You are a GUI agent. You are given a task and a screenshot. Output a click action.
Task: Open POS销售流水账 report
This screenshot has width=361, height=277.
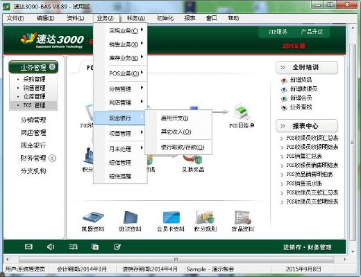[x=304, y=184]
